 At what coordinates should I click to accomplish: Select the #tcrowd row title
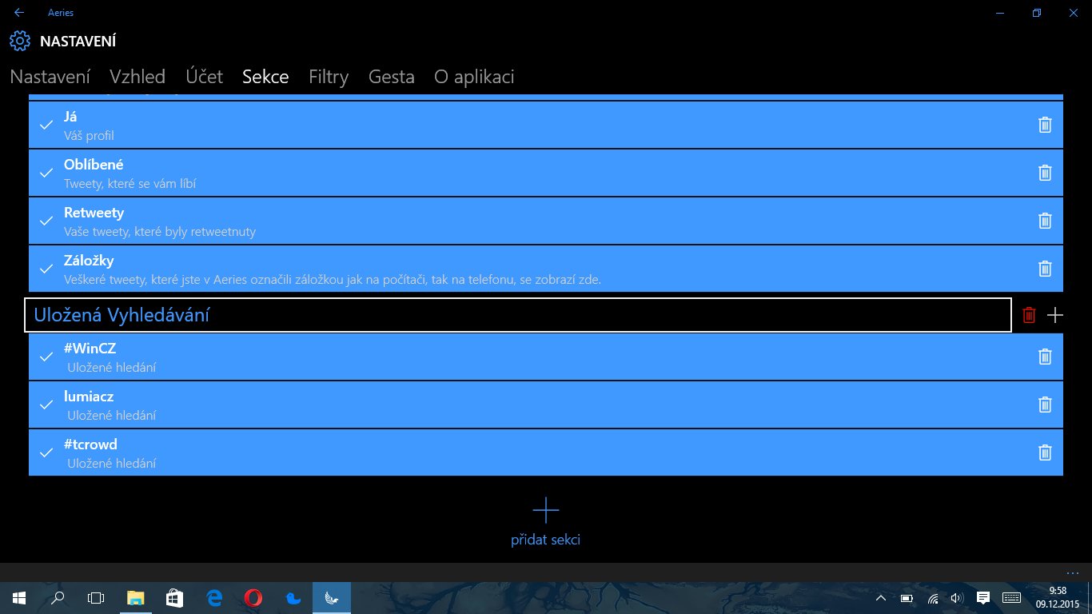click(90, 445)
